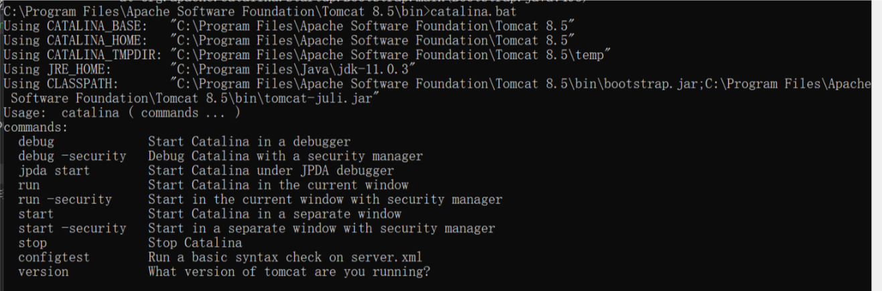Click the "configtest" command entry
The height and width of the screenshot is (291, 882).
(x=54, y=258)
